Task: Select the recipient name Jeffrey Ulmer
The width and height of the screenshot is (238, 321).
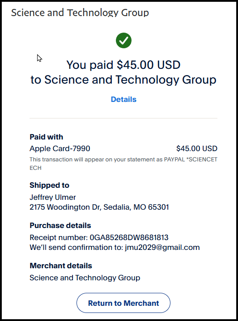Action: coord(53,197)
